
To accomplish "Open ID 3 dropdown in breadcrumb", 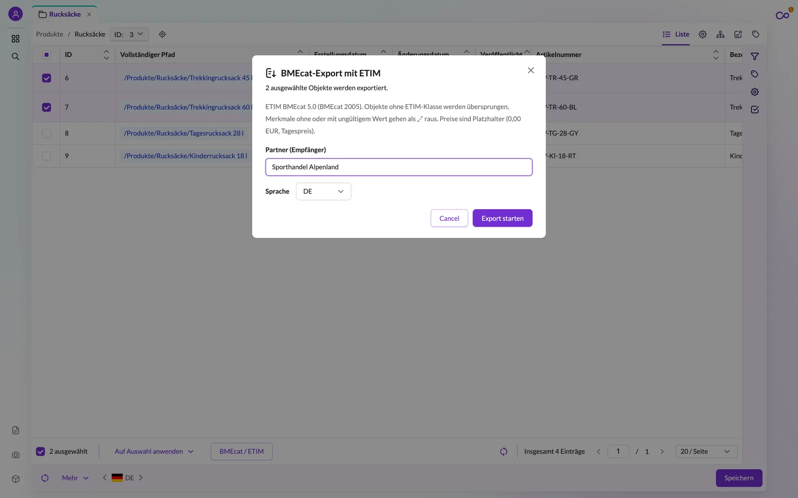I will [129, 34].
